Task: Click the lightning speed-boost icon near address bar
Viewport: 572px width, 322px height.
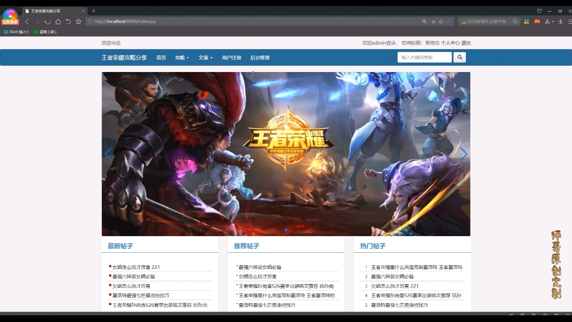Action: coord(433,21)
